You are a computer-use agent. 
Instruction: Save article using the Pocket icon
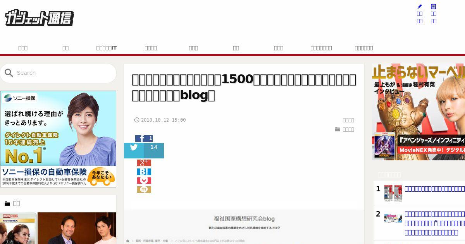[x=144, y=180]
